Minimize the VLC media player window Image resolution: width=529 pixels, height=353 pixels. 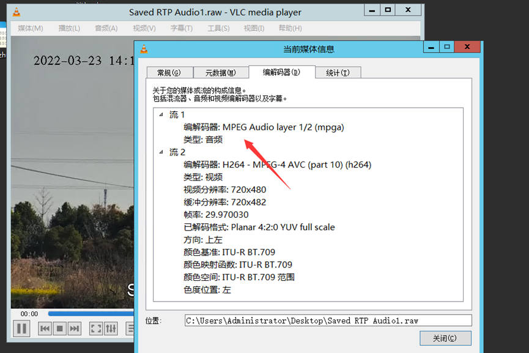tap(372, 10)
